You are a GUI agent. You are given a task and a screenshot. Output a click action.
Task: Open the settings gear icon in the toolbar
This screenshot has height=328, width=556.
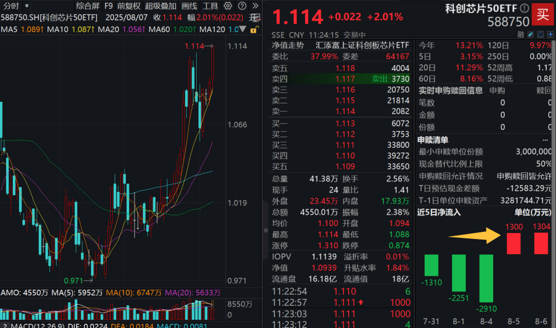(227, 5)
